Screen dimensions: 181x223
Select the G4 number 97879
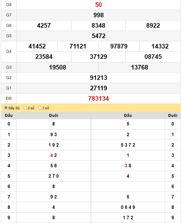click(x=119, y=46)
